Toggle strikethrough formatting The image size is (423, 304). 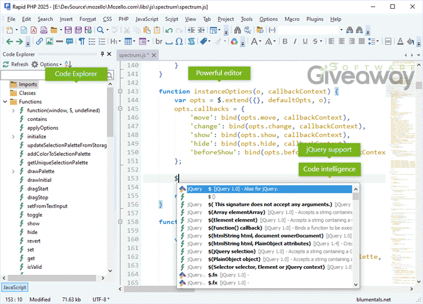(315, 42)
